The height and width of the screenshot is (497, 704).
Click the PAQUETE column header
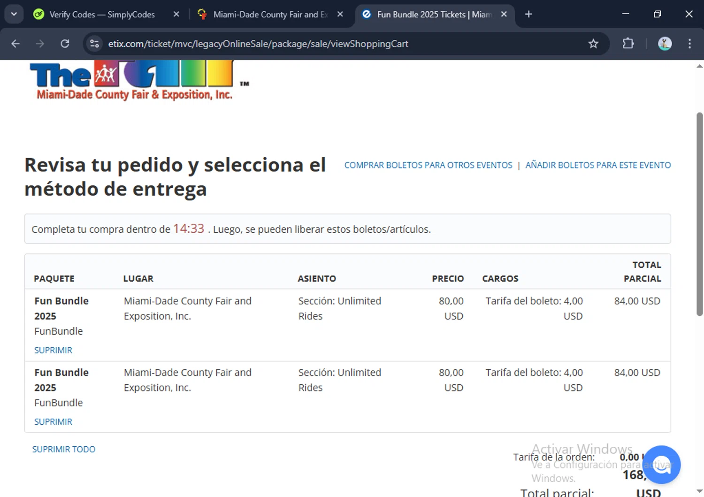(54, 278)
